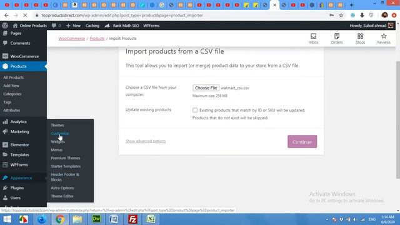This screenshot has height=225, width=400.
Task: Open the Stock panel icon
Action: coord(360,39)
